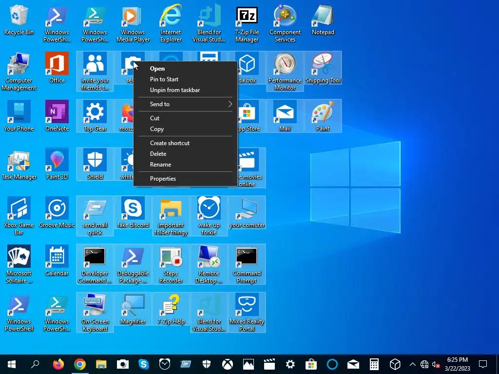This screenshot has height=374, width=499.
Task: Click the taskbar search magnifier
Action: pos(35,364)
